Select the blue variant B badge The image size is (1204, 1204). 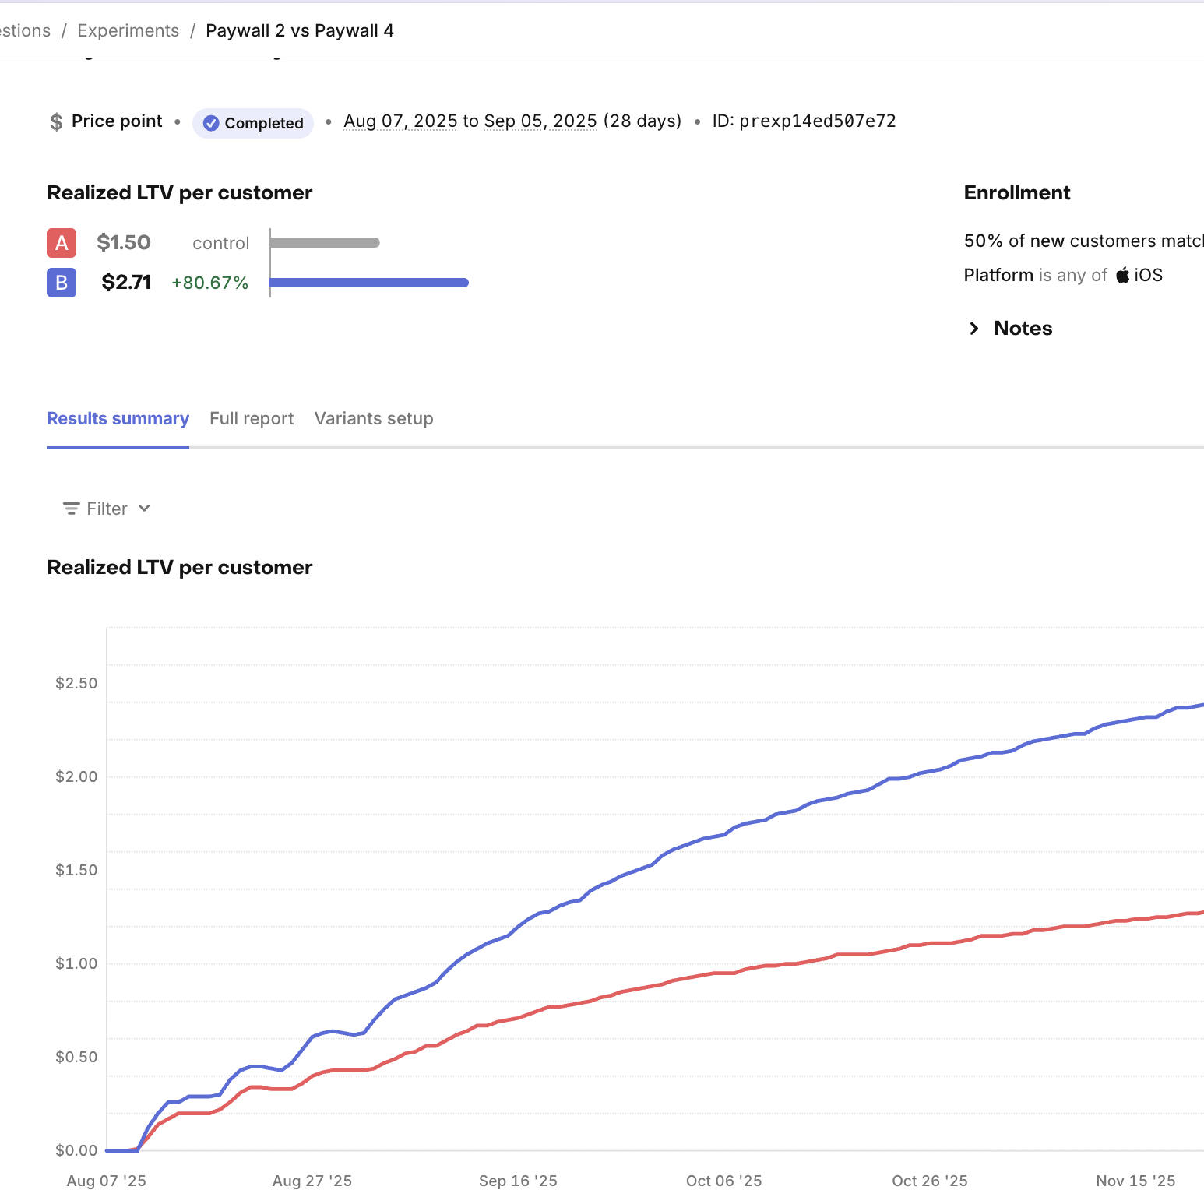61,283
